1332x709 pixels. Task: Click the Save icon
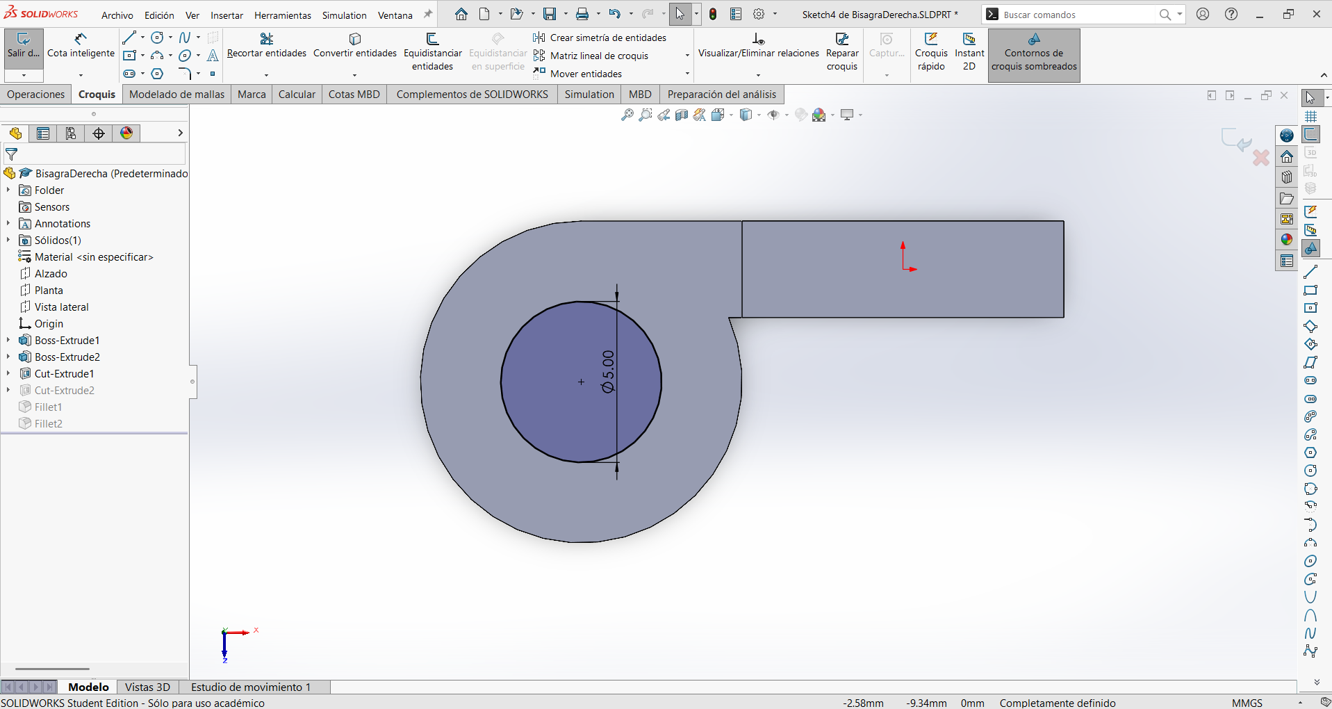(x=550, y=14)
